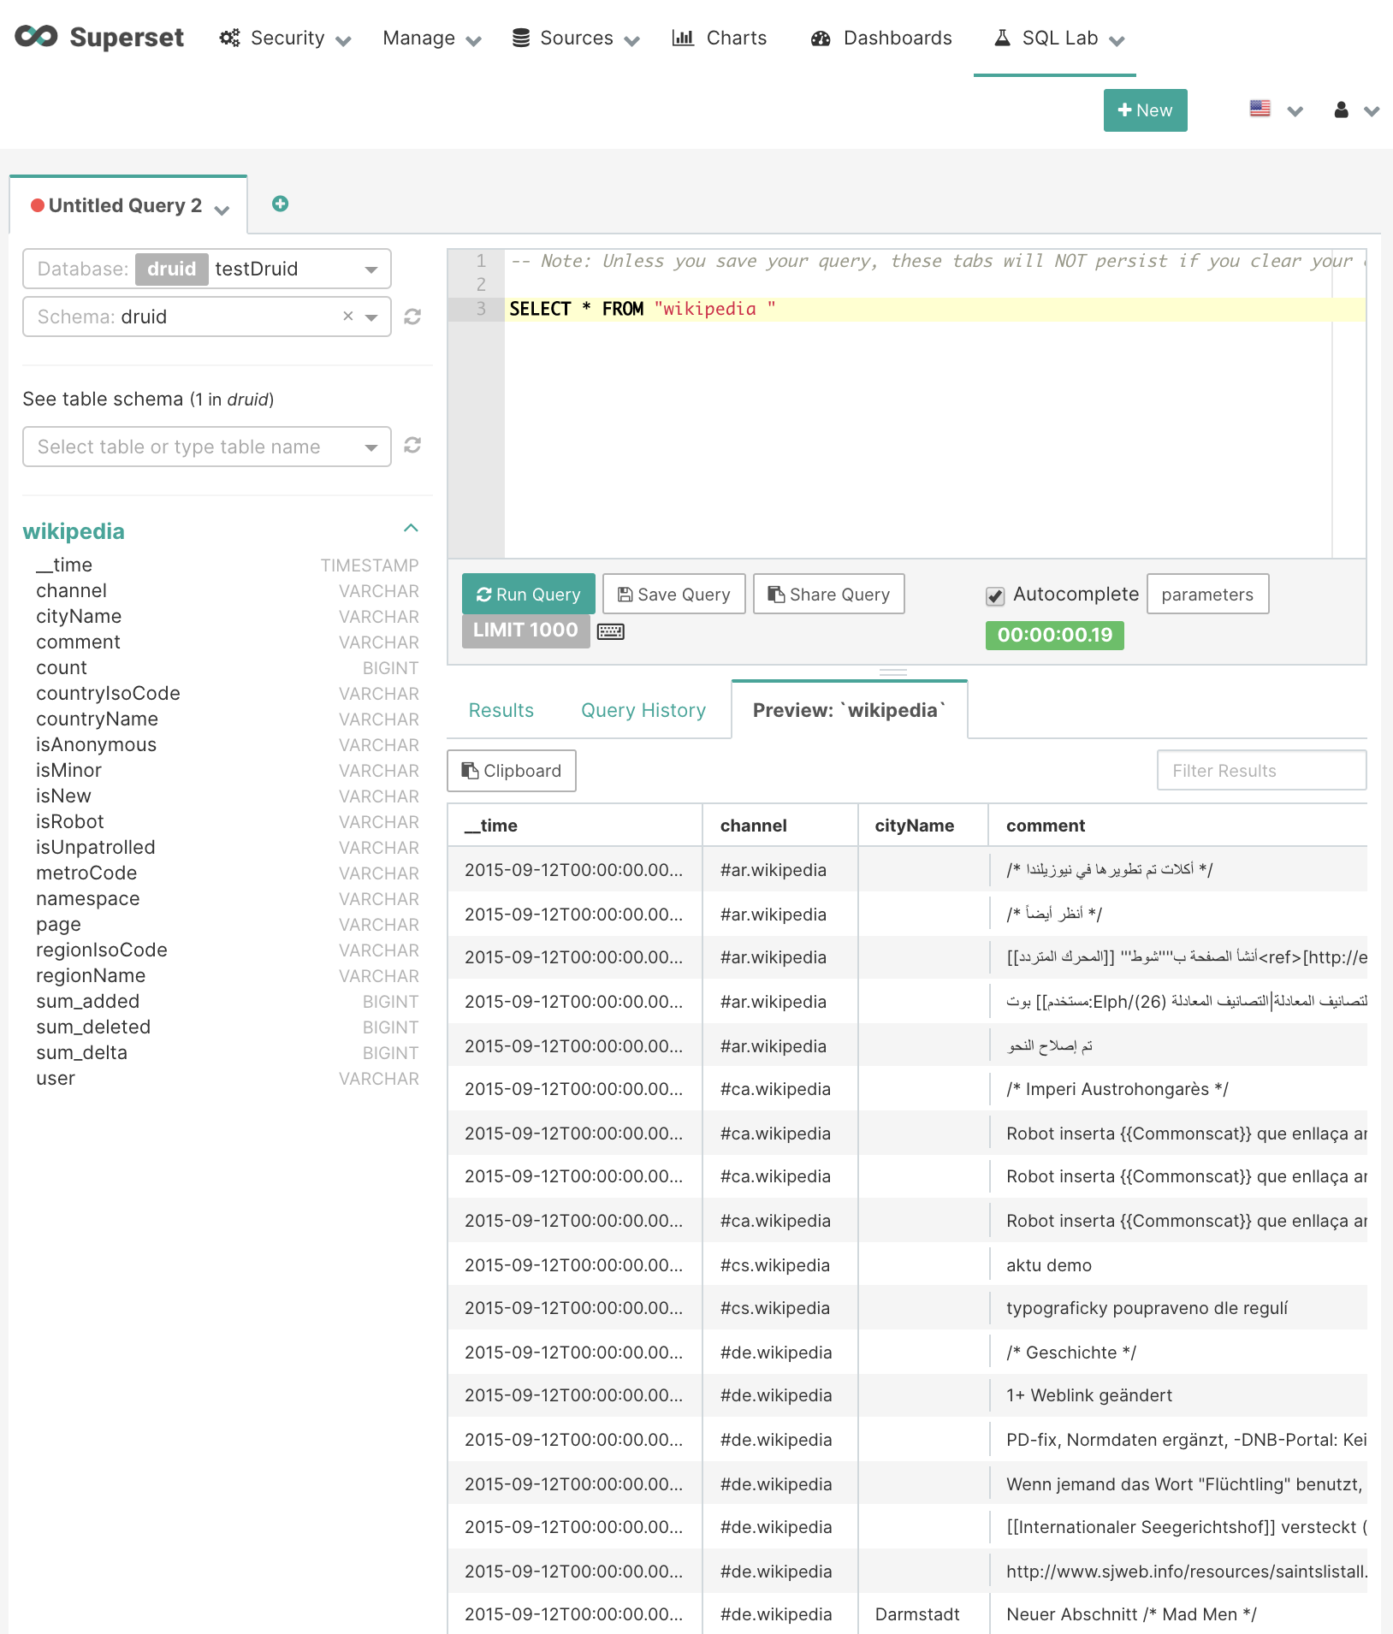
Task: Expand the Sources menu
Action: click(x=577, y=38)
